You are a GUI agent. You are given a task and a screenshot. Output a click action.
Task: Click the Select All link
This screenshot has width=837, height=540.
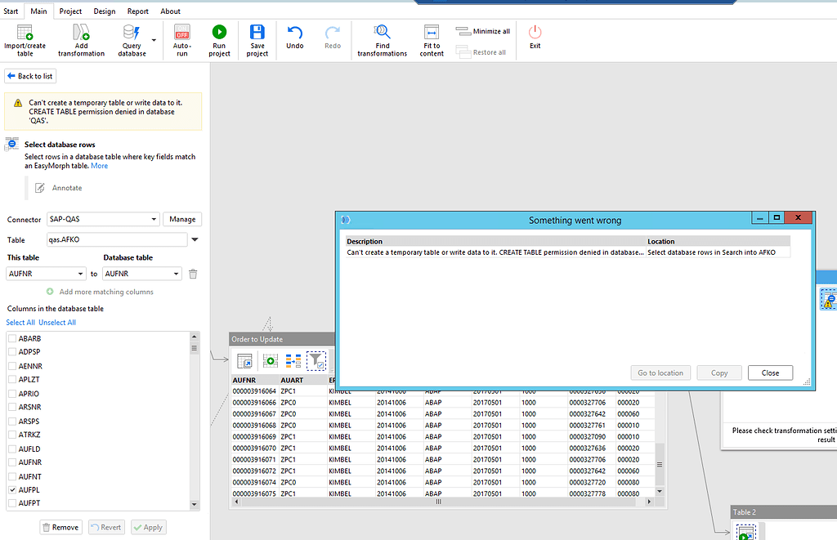[x=20, y=323]
